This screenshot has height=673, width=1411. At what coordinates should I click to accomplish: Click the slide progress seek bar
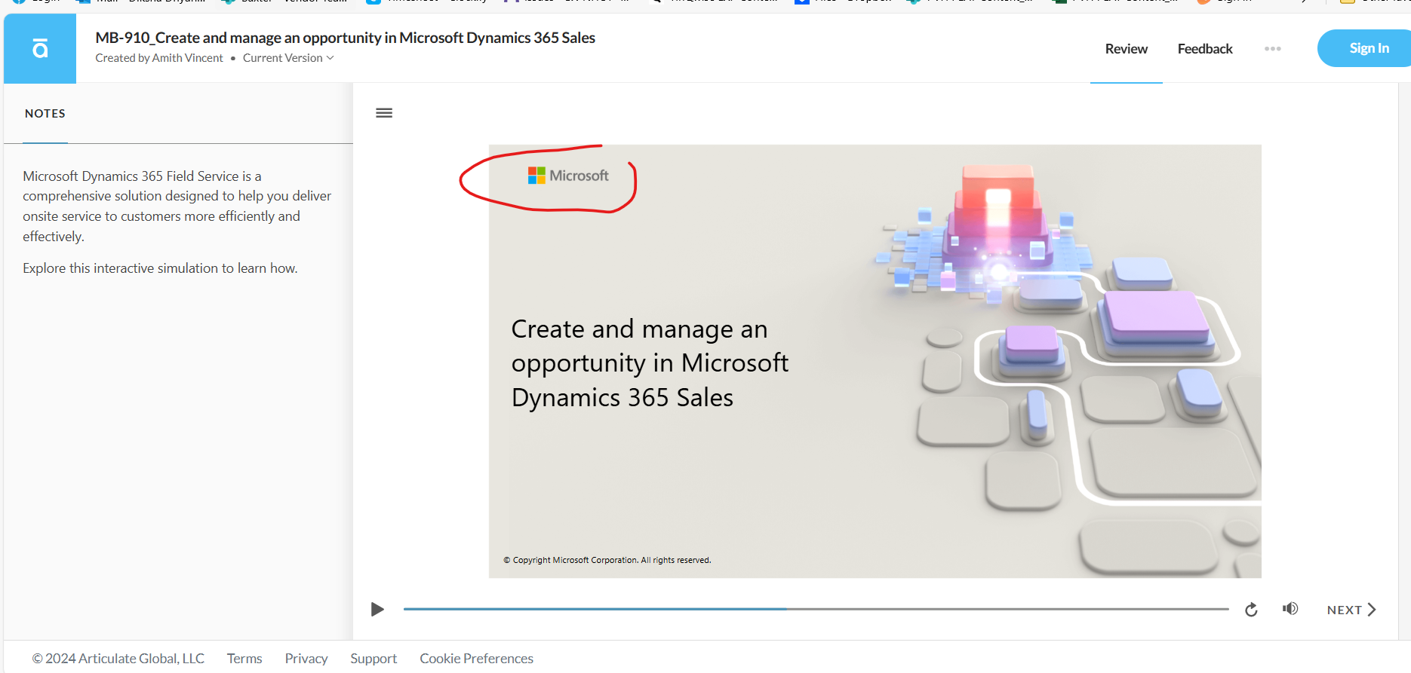click(816, 609)
